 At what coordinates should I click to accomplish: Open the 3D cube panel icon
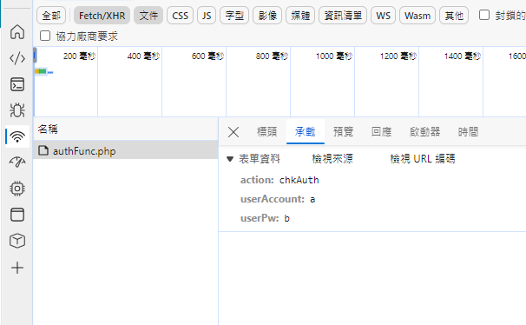point(17,241)
